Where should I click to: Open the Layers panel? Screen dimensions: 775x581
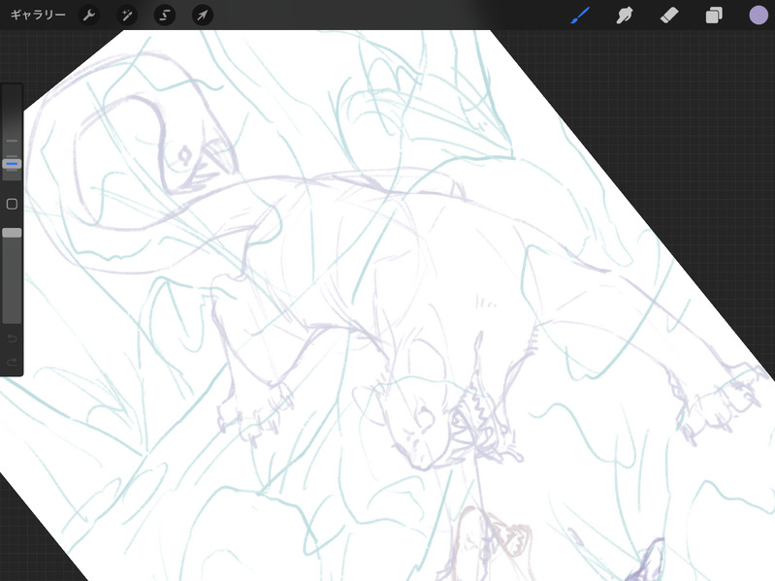pos(714,16)
